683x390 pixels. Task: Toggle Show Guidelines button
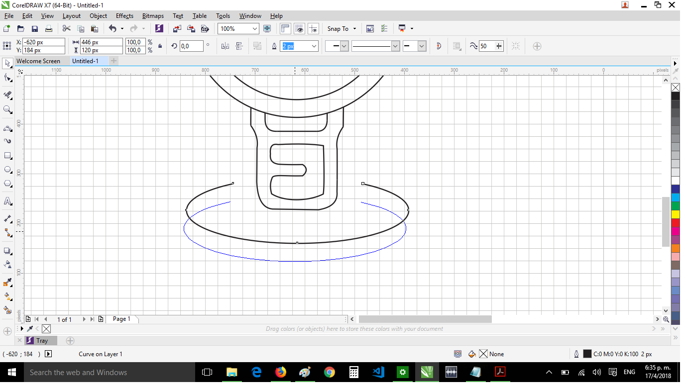[x=313, y=29]
